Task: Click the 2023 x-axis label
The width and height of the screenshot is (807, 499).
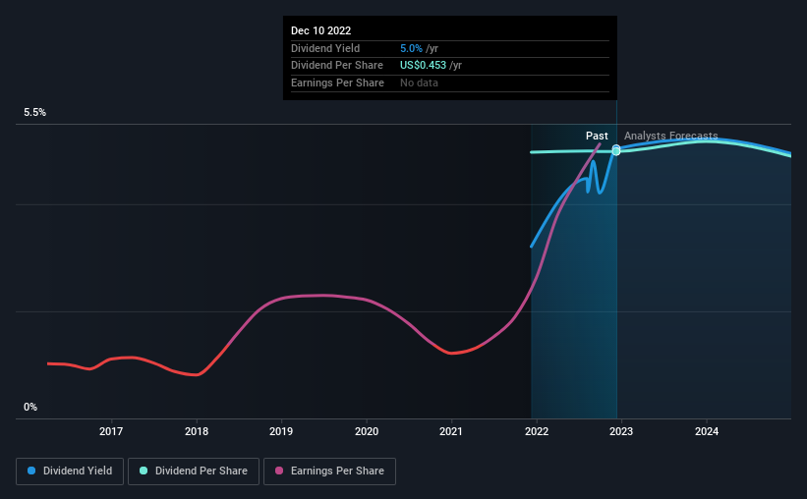Action: click(x=621, y=431)
